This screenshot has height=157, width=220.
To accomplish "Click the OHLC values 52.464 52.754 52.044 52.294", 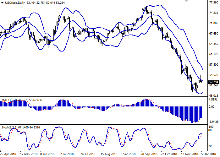I will pyautogui.click(x=46, y=3).
